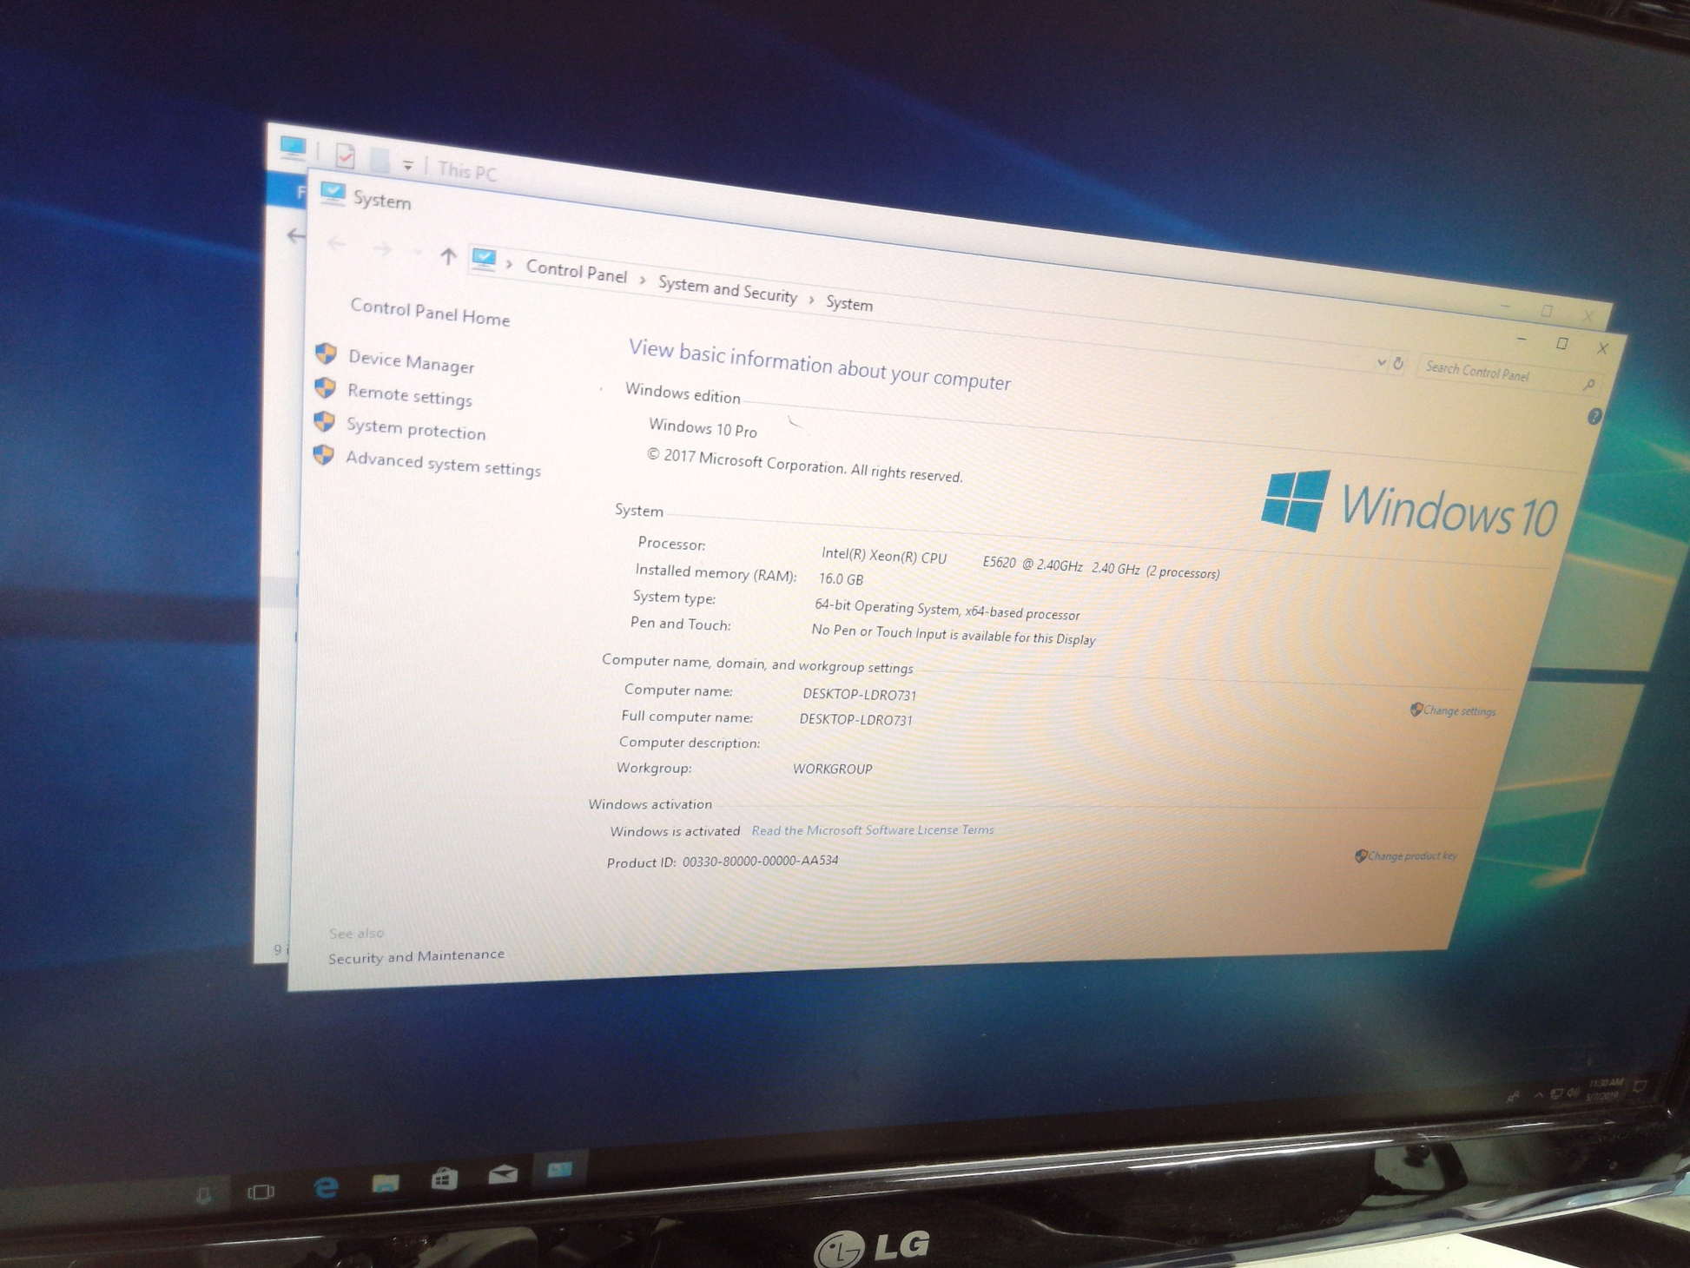Select Control Panel breadcrumb item
Screen dimensions: 1690x1268
point(576,273)
